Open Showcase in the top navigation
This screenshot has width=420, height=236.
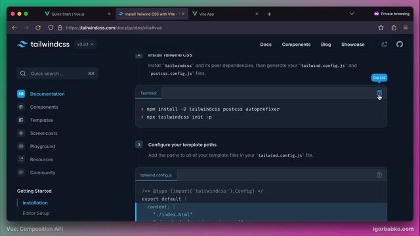pos(353,45)
